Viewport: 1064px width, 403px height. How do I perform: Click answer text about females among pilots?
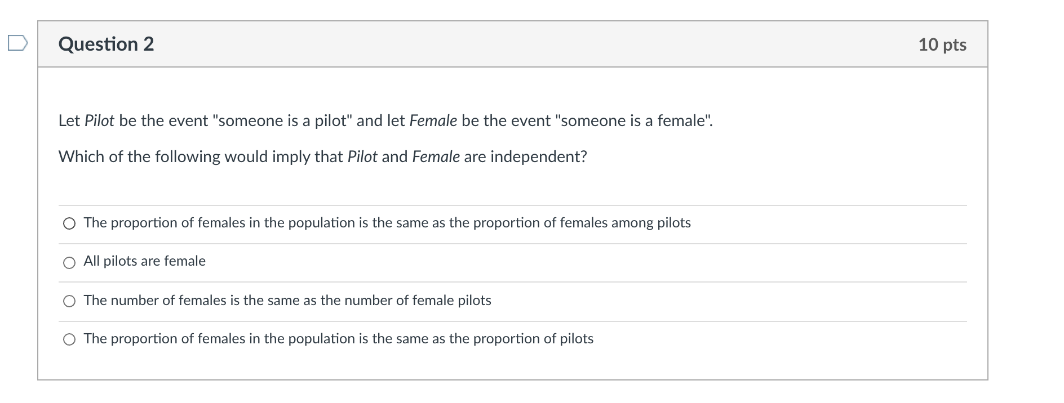[x=387, y=223]
